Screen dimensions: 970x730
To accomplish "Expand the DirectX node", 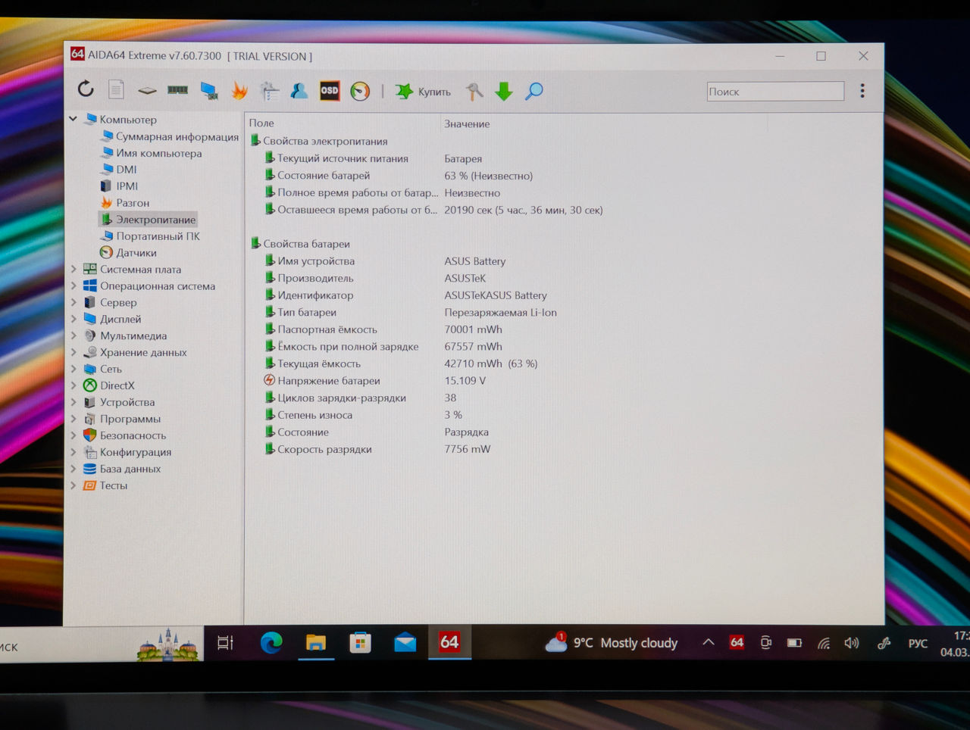I will 74,385.
